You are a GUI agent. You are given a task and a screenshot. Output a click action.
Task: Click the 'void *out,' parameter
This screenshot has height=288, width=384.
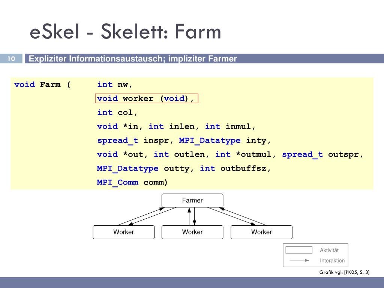click(123, 154)
